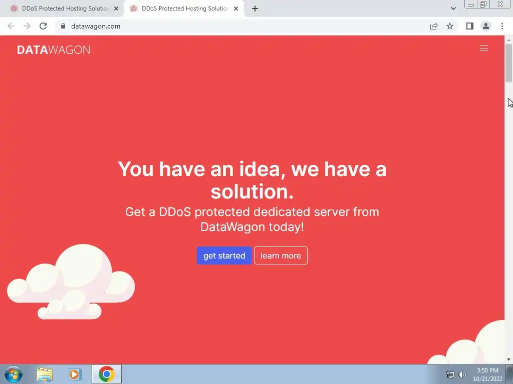Bookmark this page with star

tap(450, 26)
